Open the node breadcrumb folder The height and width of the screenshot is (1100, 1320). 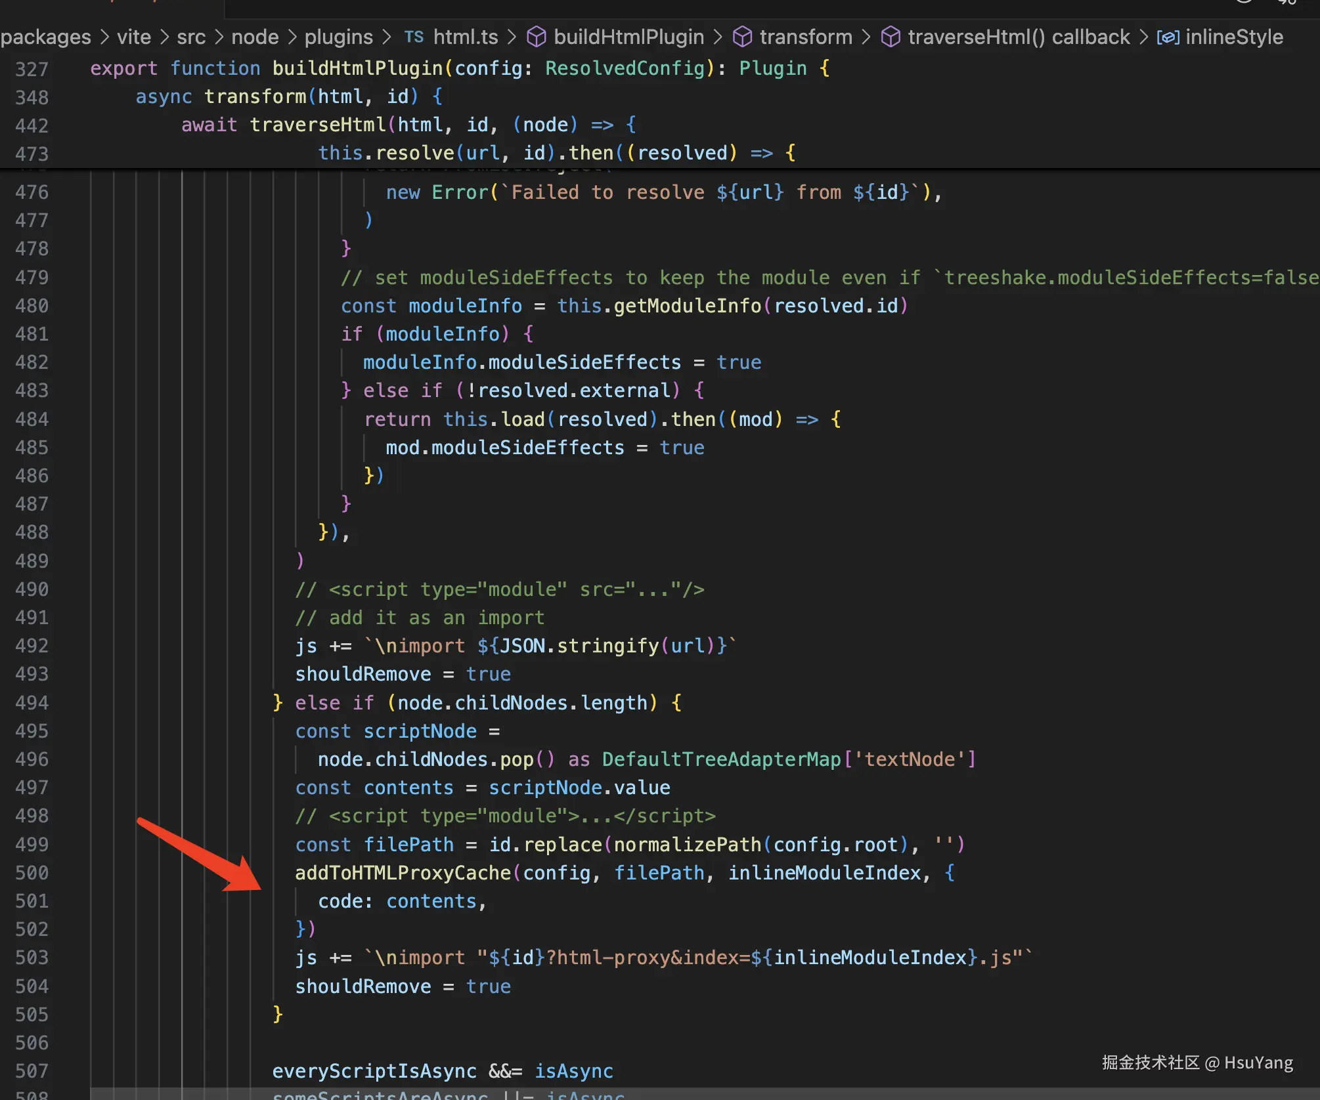255,37
